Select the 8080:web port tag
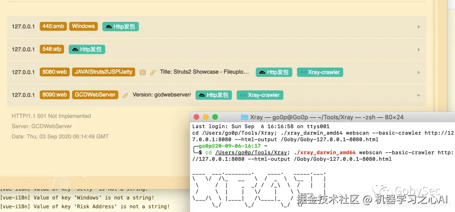The image size is (455, 212). point(54,72)
